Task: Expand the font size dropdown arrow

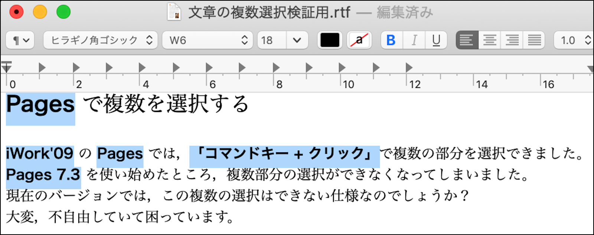Action: tap(297, 40)
